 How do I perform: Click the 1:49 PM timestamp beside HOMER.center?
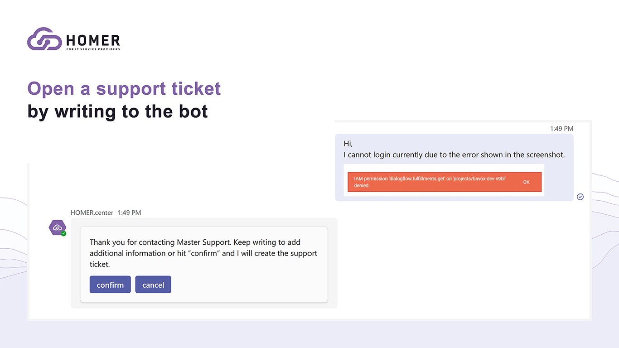[x=129, y=213]
